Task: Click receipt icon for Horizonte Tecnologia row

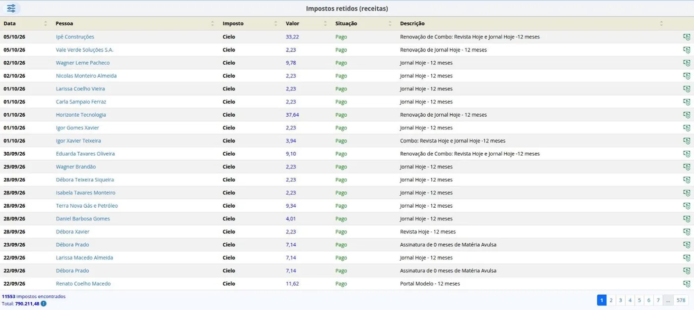Action: pyautogui.click(x=687, y=115)
